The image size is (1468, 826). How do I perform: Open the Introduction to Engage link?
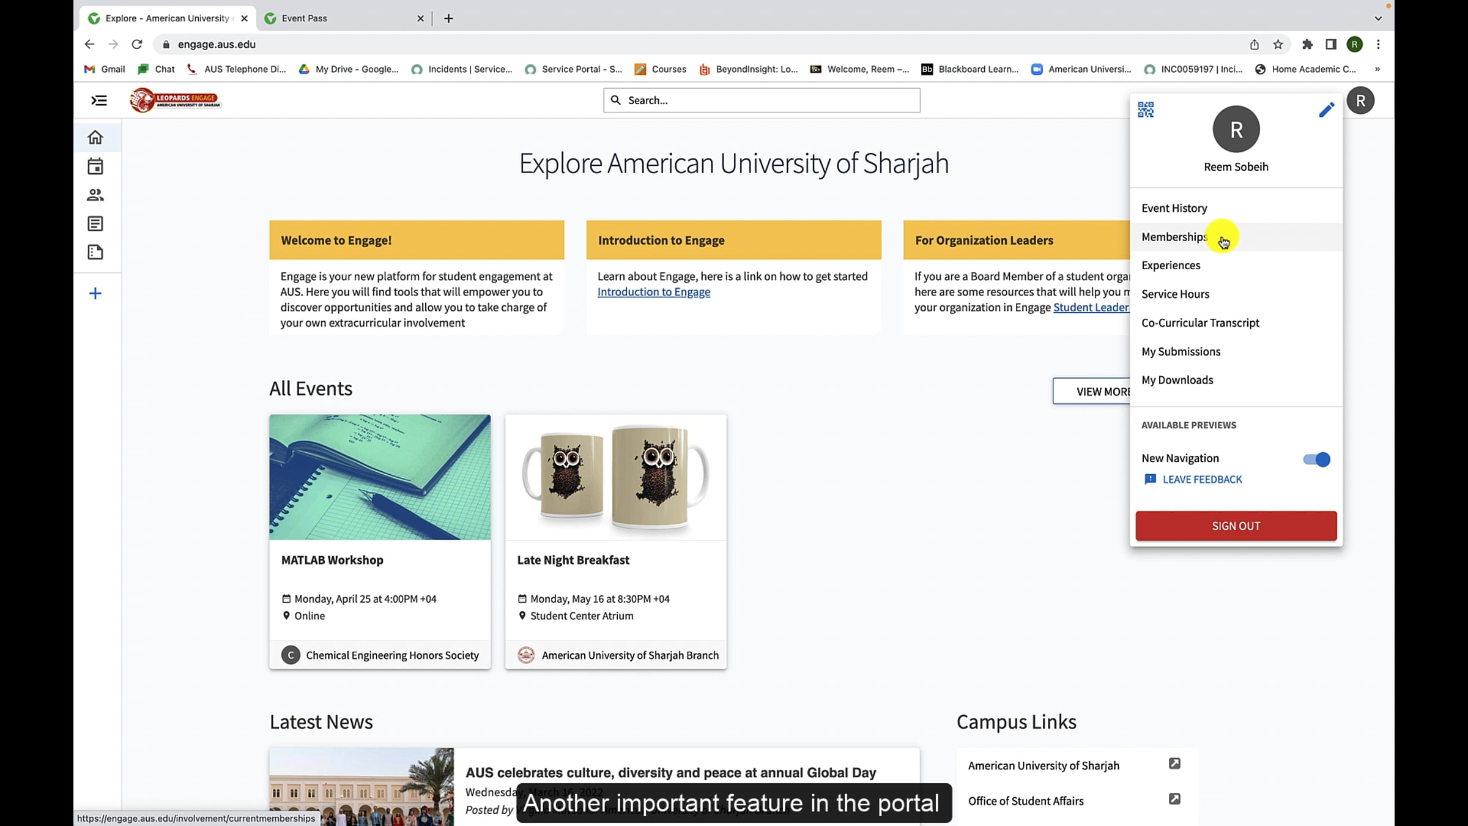pos(654,292)
